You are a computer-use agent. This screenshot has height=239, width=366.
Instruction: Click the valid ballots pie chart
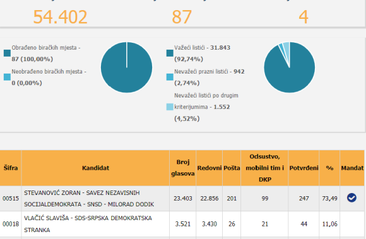click(290, 67)
